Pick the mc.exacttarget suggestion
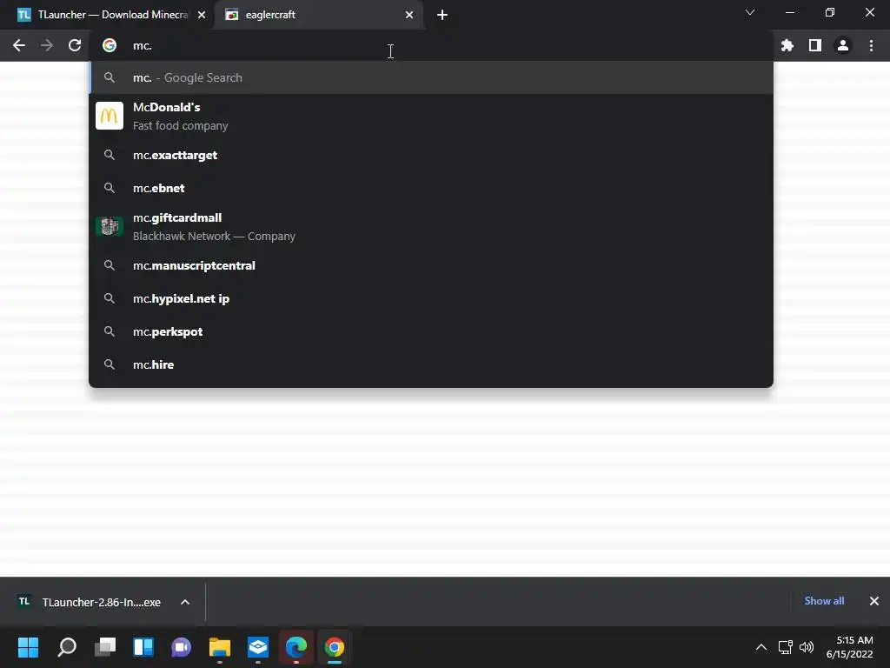890x668 pixels. point(431,155)
